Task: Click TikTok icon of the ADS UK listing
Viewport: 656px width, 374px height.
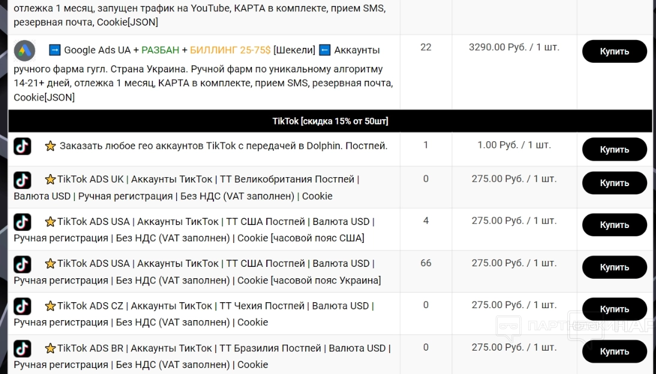Action: [x=22, y=180]
